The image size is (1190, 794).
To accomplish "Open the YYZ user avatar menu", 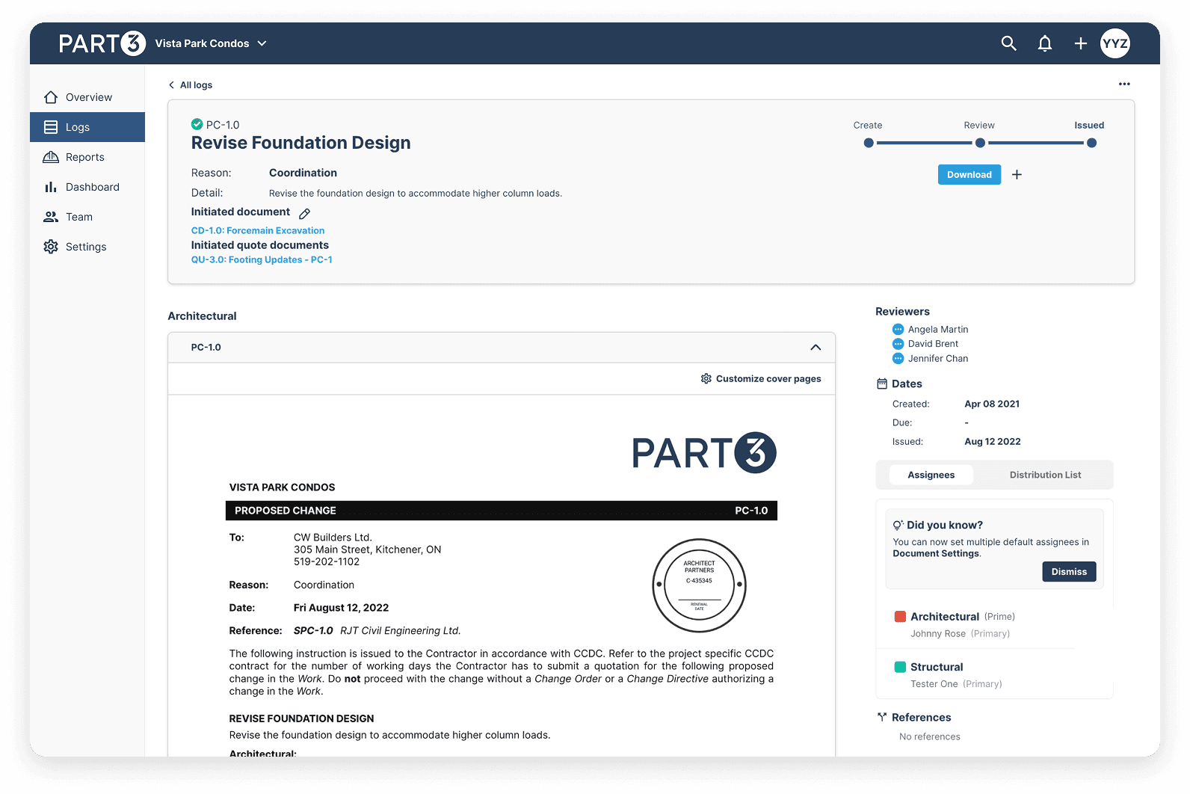I will (1115, 43).
